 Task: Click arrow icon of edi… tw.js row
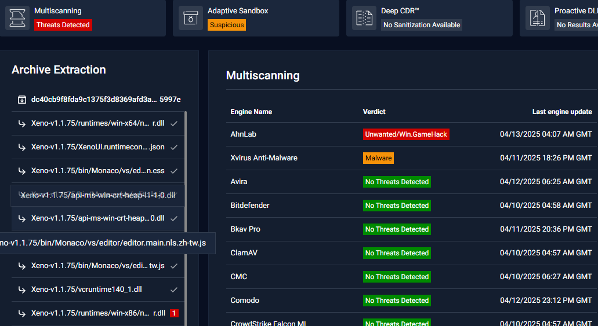[x=22, y=266]
